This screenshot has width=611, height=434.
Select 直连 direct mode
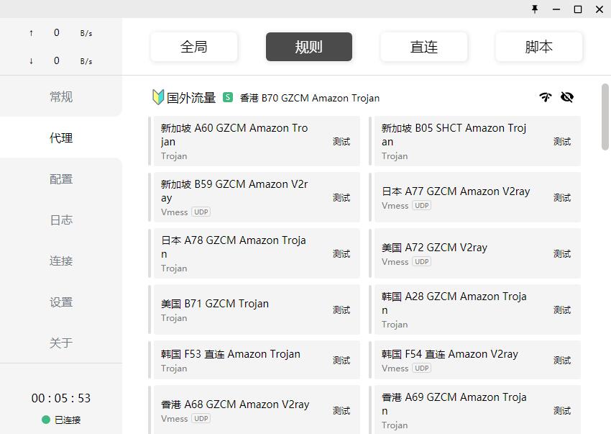click(x=424, y=47)
